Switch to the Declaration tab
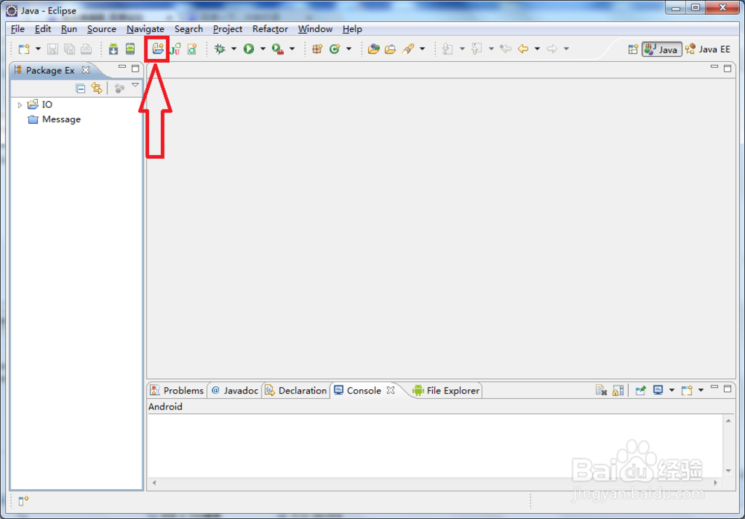 click(x=296, y=391)
